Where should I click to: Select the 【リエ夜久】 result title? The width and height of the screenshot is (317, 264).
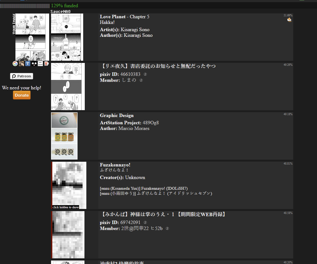click(x=158, y=66)
